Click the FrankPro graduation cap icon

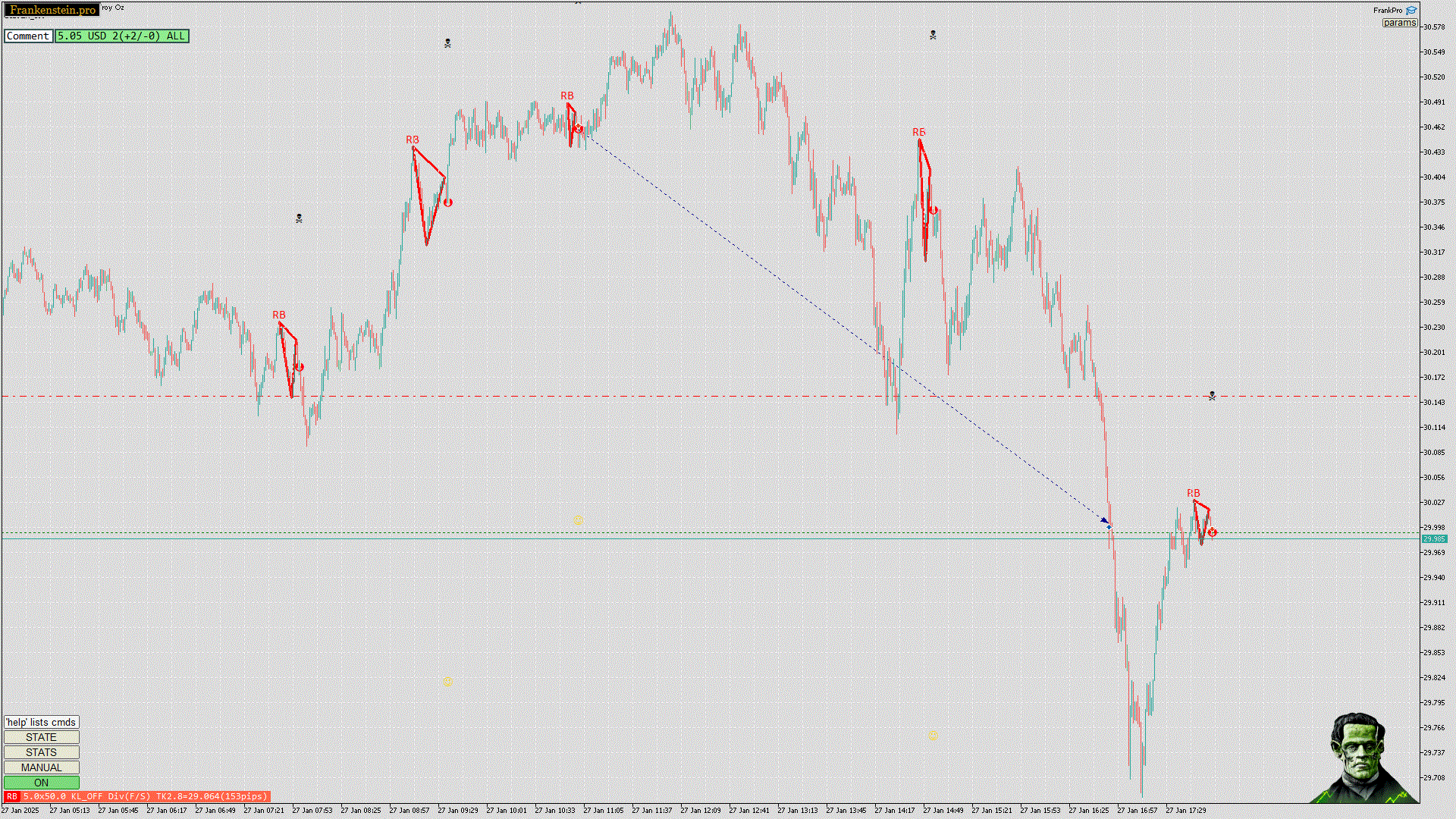tap(1411, 11)
